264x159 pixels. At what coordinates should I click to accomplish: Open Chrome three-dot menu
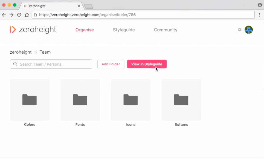pyautogui.click(x=260, y=15)
